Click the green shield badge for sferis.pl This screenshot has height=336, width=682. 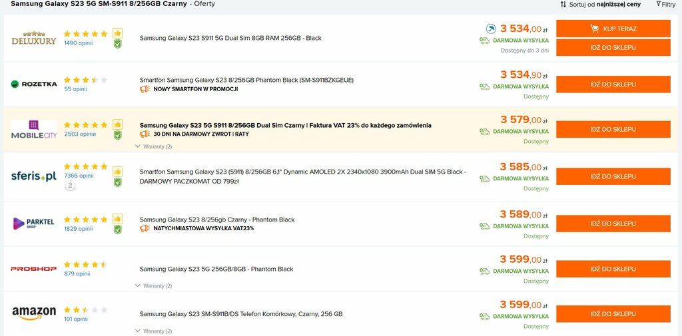coord(117,182)
